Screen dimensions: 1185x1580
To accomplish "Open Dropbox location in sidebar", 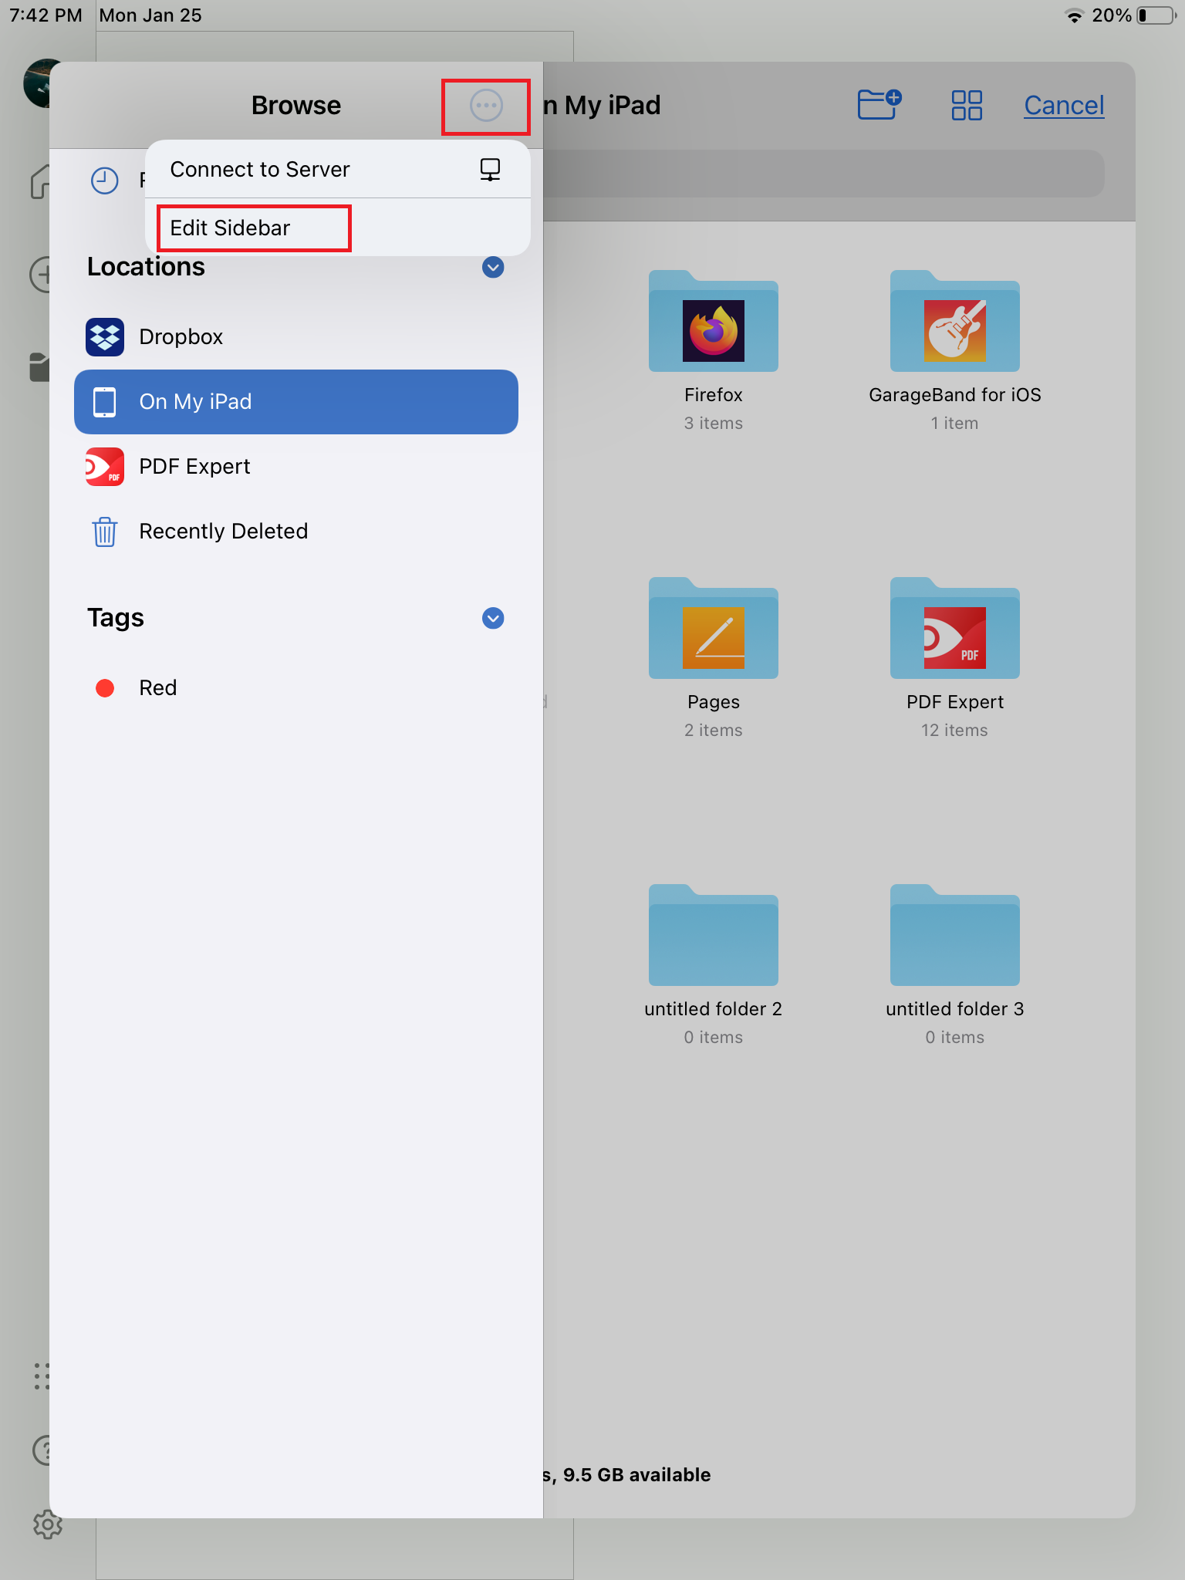I will coord(296,337).
